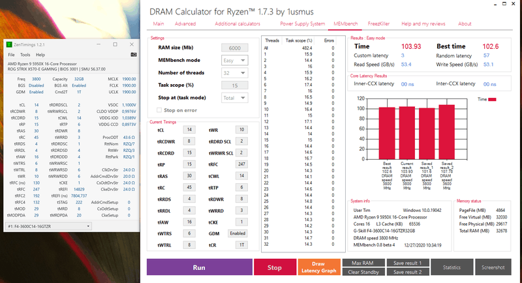Click the Errors column header
Viewport: 522px width, 283px height.
click(329, 40)
